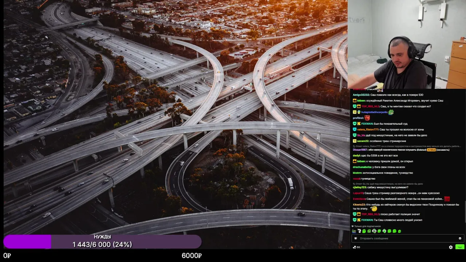Click subscriber badge on 'Был бы показательный суд'

point(355,124)
